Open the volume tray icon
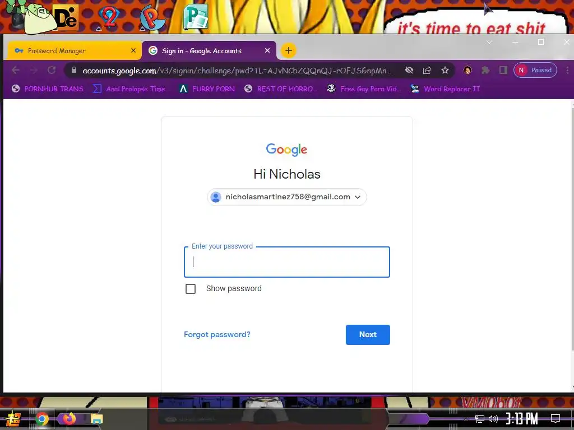Viewport: 574px width, 430px height. pyautogui.click(x=493, y=419)
